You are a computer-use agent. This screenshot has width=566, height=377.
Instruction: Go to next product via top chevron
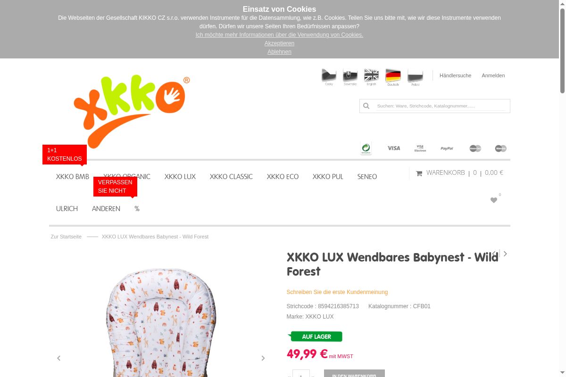pyautogui.click(x=505, y=254)
